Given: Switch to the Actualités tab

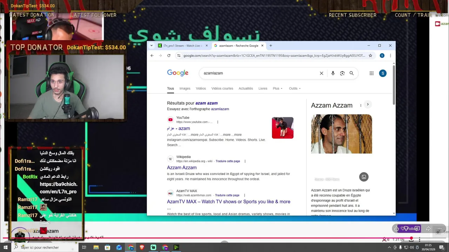Looking at the screenshot, I should (x=246, y=89).
